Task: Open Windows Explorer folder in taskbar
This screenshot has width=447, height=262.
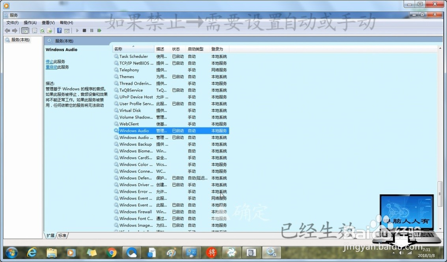Action: [51, 252]
